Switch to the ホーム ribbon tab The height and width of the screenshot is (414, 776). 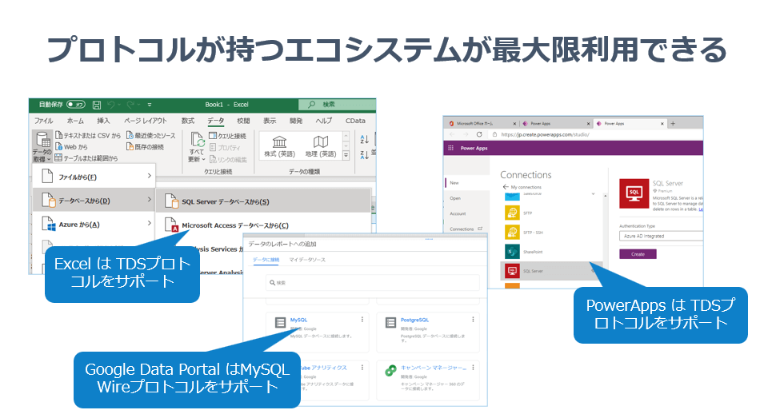pos(75,121)
